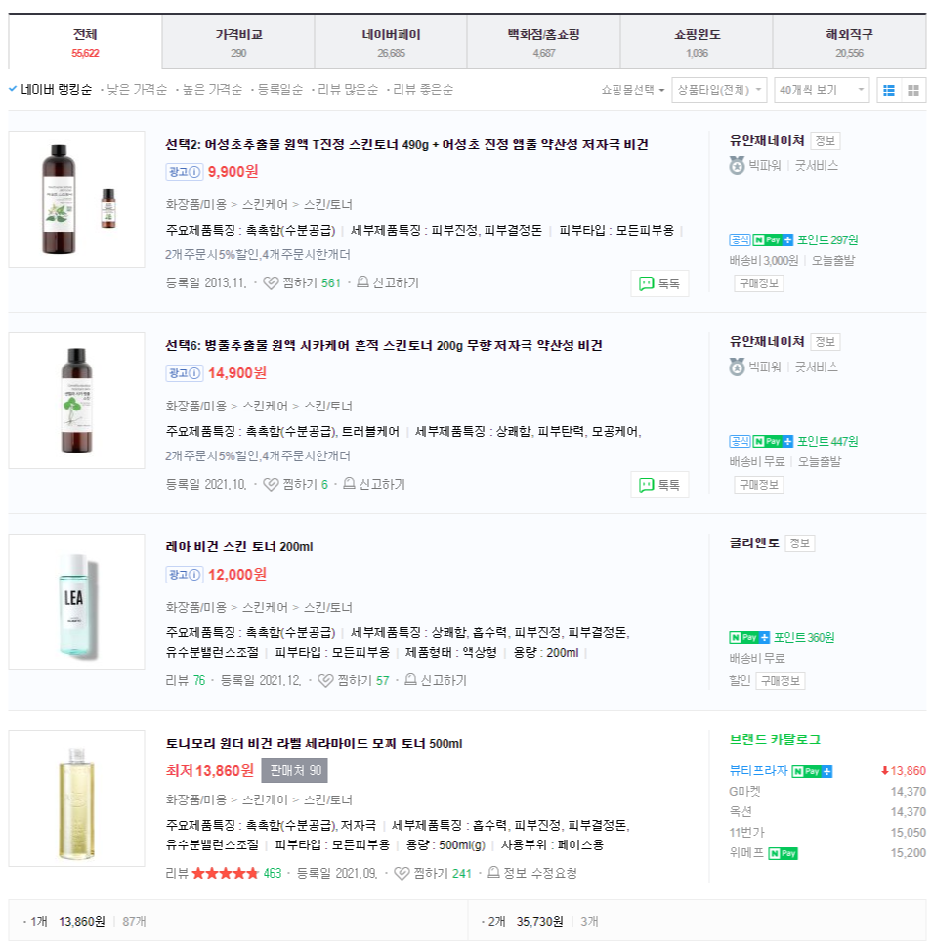Click the 리뷰 76 count for 레아 toner
The width and height of the screenshot is (932, 950).
click(186, 680)
